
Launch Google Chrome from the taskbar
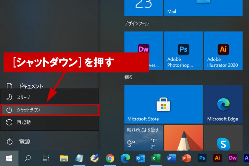click(110, 158)
